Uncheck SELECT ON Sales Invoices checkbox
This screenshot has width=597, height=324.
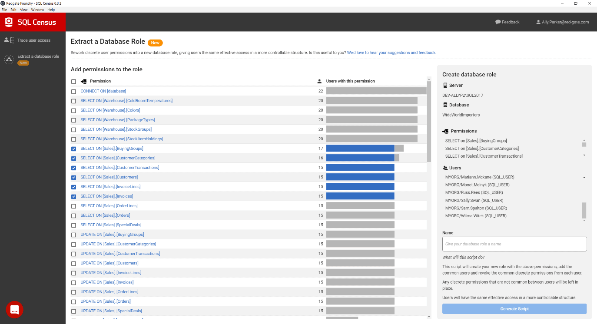pyautogui.click(x=73, y=197)
